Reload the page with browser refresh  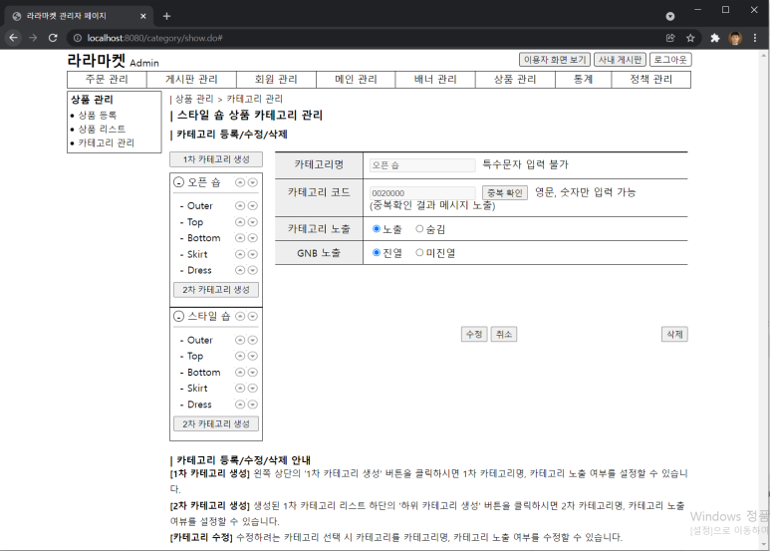pyautogui.click(x=53, y=38)
